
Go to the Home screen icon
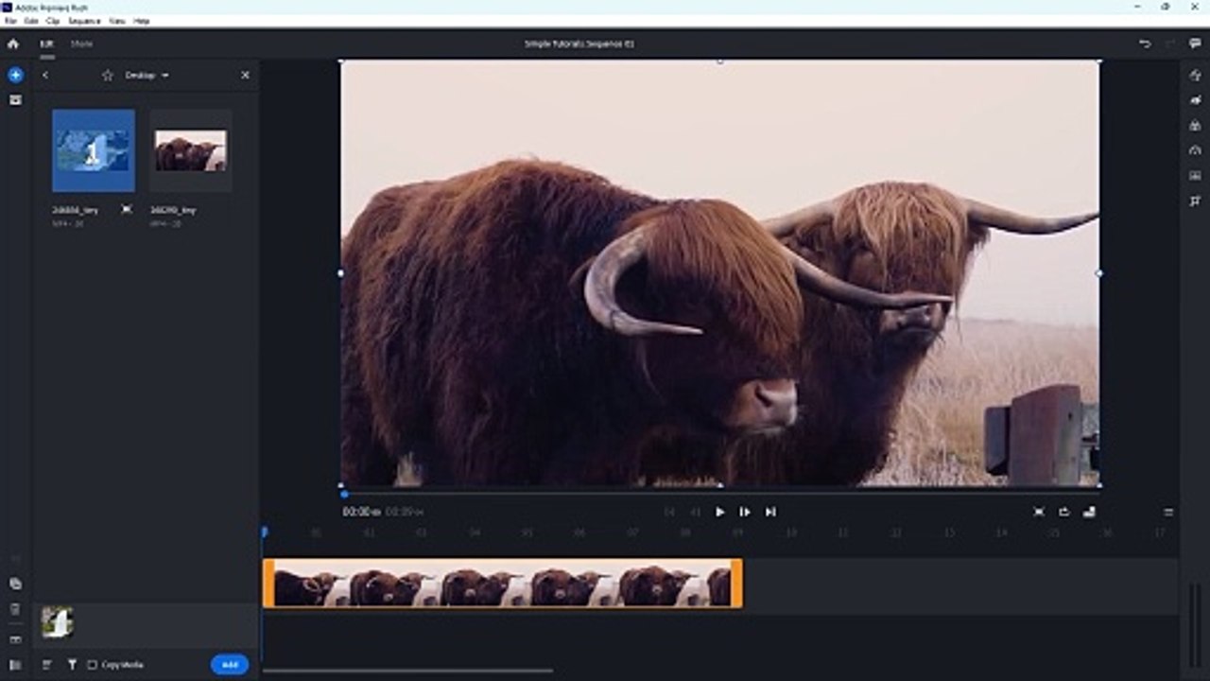point(13,44)
